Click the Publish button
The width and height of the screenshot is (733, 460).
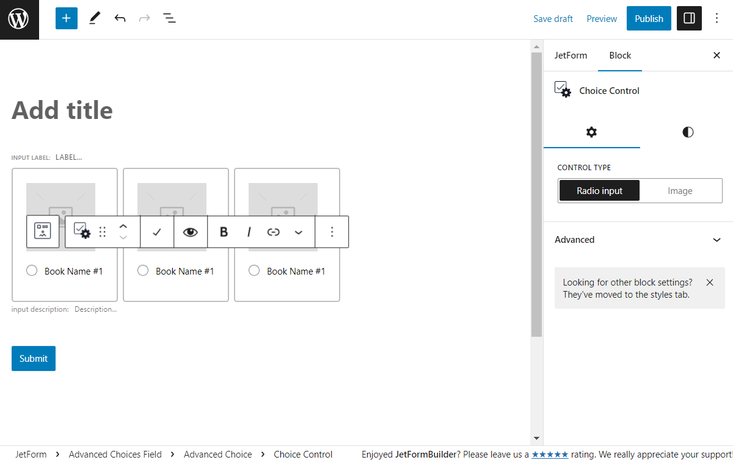(649, 18)
